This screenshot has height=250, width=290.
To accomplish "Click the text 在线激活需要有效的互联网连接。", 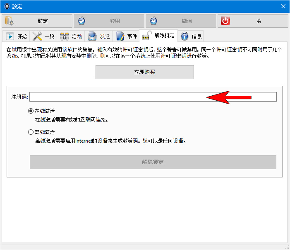I will point(72,120).
